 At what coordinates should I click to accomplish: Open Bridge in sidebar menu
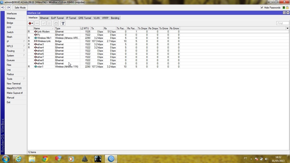tap(16, 23)
